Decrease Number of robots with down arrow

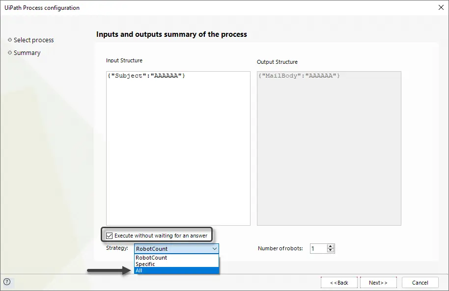tap(331, 251)
